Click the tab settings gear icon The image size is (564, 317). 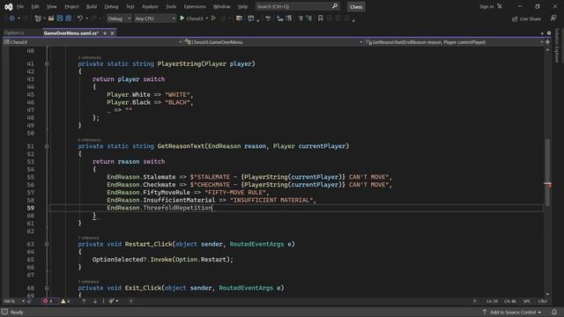tap(549, 33)
